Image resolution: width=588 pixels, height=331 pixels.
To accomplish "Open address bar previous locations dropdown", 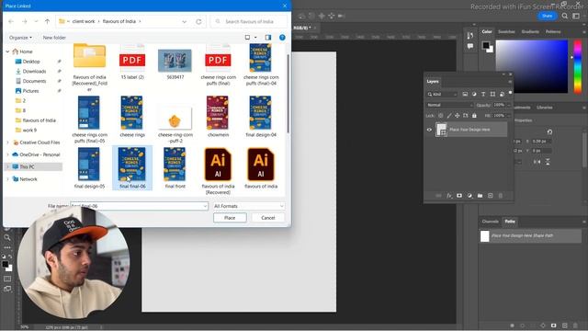I will [x=184, y=21].
